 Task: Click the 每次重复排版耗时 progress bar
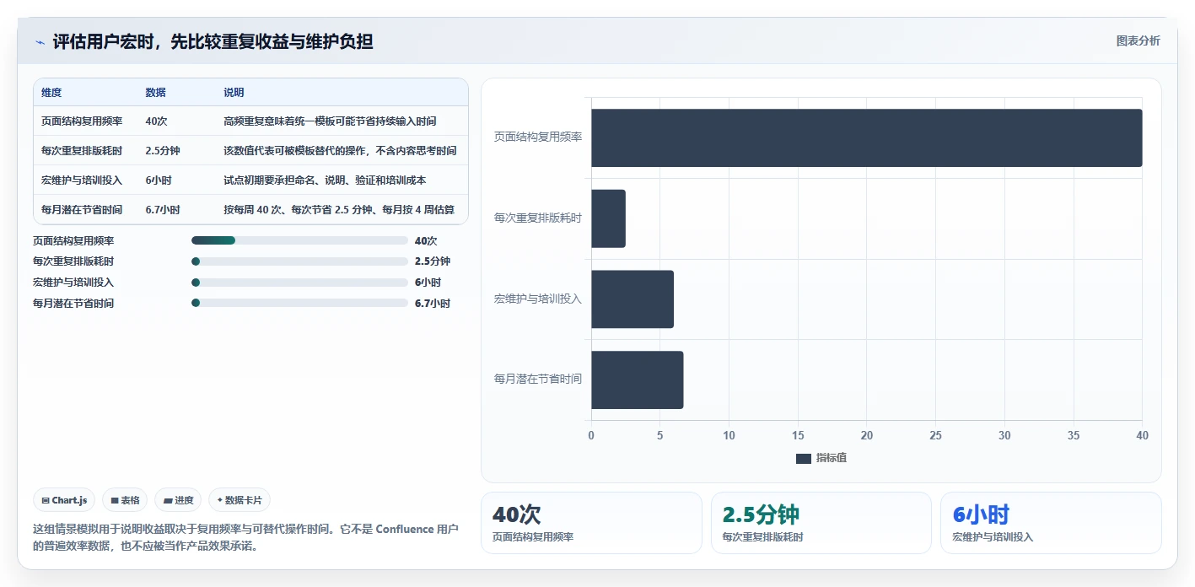click(x=299, y=261)
